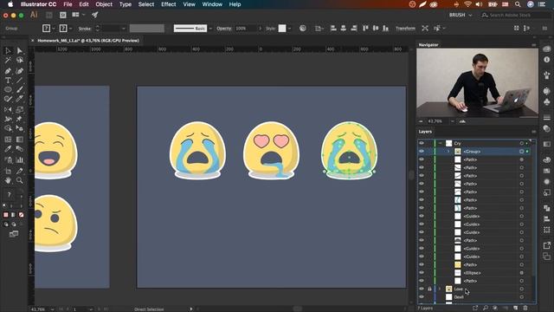
Task: Expand the Love layer
Action: (x=440, y=289)
